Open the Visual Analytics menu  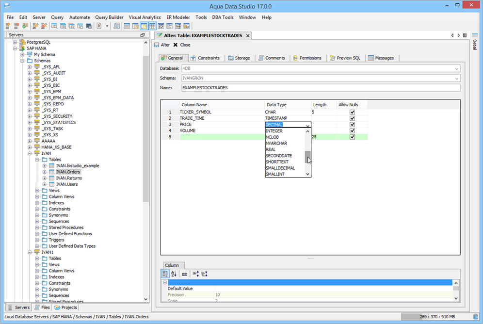tap(145, 17)
